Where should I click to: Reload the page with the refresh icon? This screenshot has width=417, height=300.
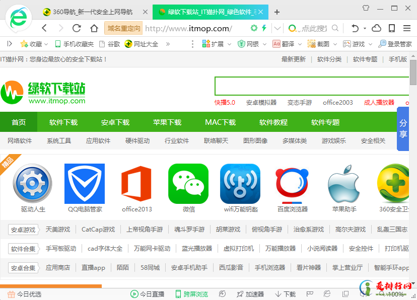tap(77, 28)
